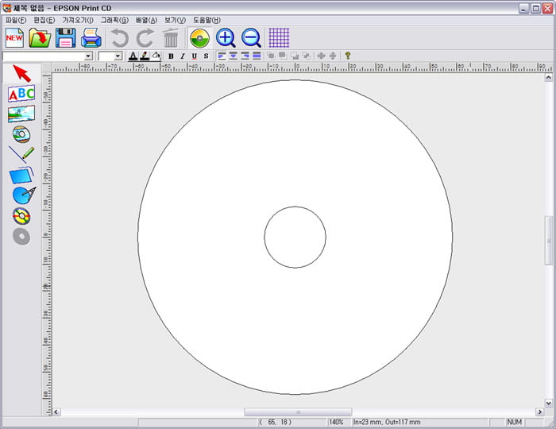Image resolution: width=556 pixels, height=429 pixels.
Task: Click the Save floppy disk icon
Action: 65,37
